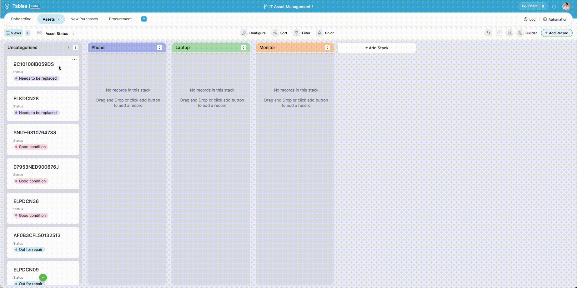Screen dimensions: 577x288
Task: Click the Phone stack header
Action: (x=127, y=47)
